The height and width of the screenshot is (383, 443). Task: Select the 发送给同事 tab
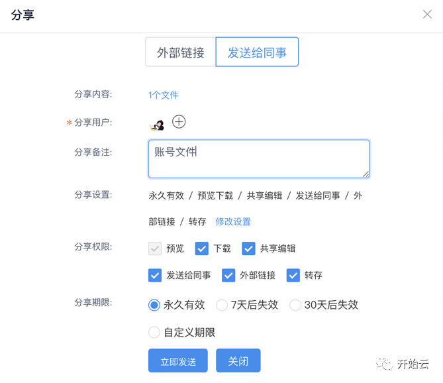tap(257, 52)
